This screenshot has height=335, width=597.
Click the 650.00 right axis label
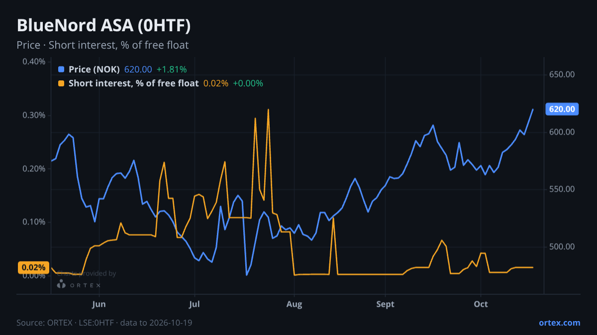(562, 74)
